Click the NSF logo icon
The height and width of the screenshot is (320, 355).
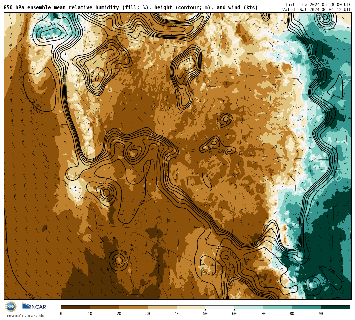(11, 307)
